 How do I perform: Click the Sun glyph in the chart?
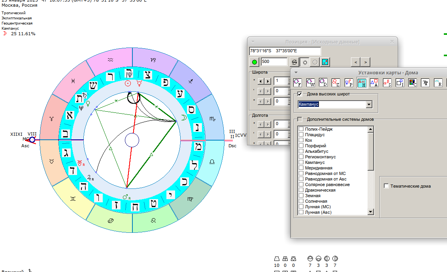point(128,84)
